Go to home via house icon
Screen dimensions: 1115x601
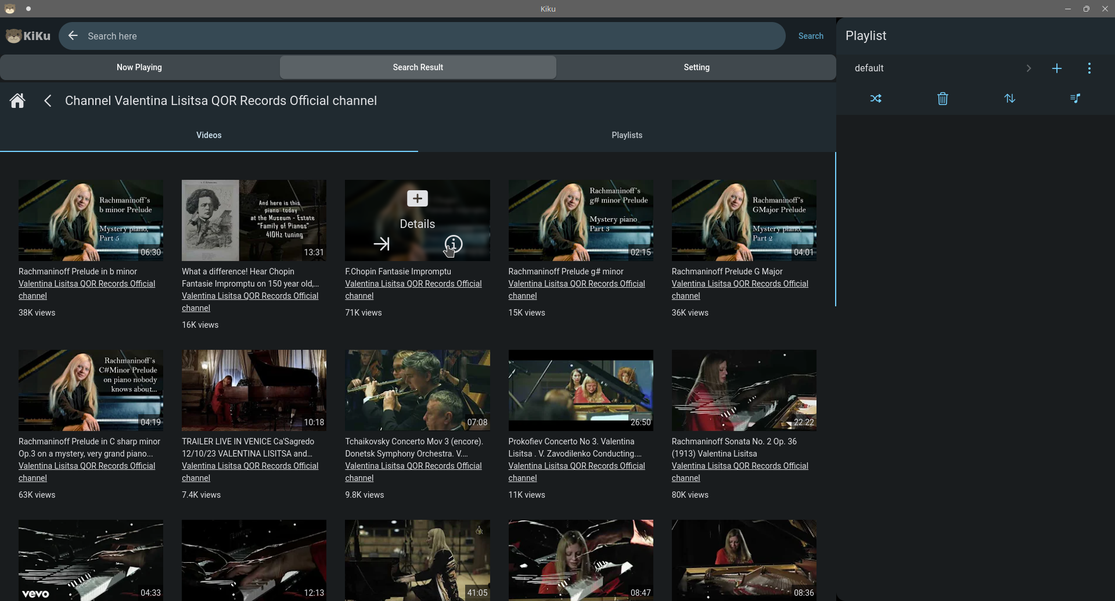(17, 101)
